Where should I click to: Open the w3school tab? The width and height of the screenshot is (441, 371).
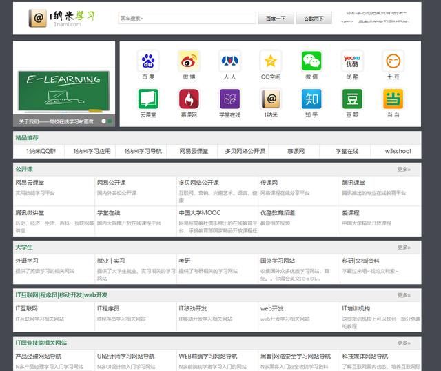click(x=398, y=151)
